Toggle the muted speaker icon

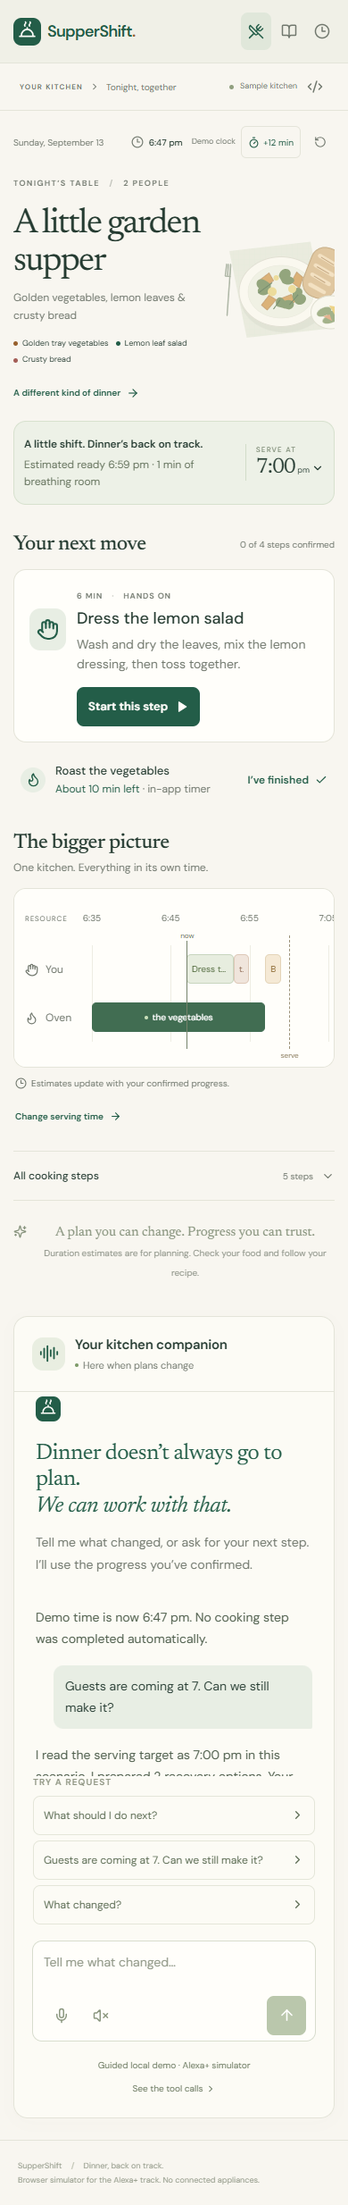coord(101,2015)
